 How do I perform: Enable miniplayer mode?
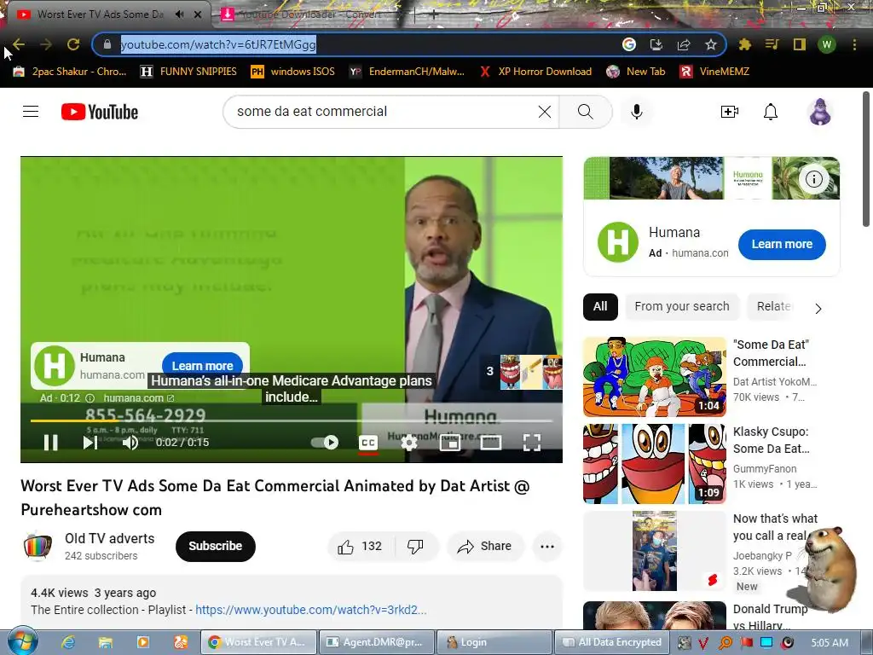(450, 443)
